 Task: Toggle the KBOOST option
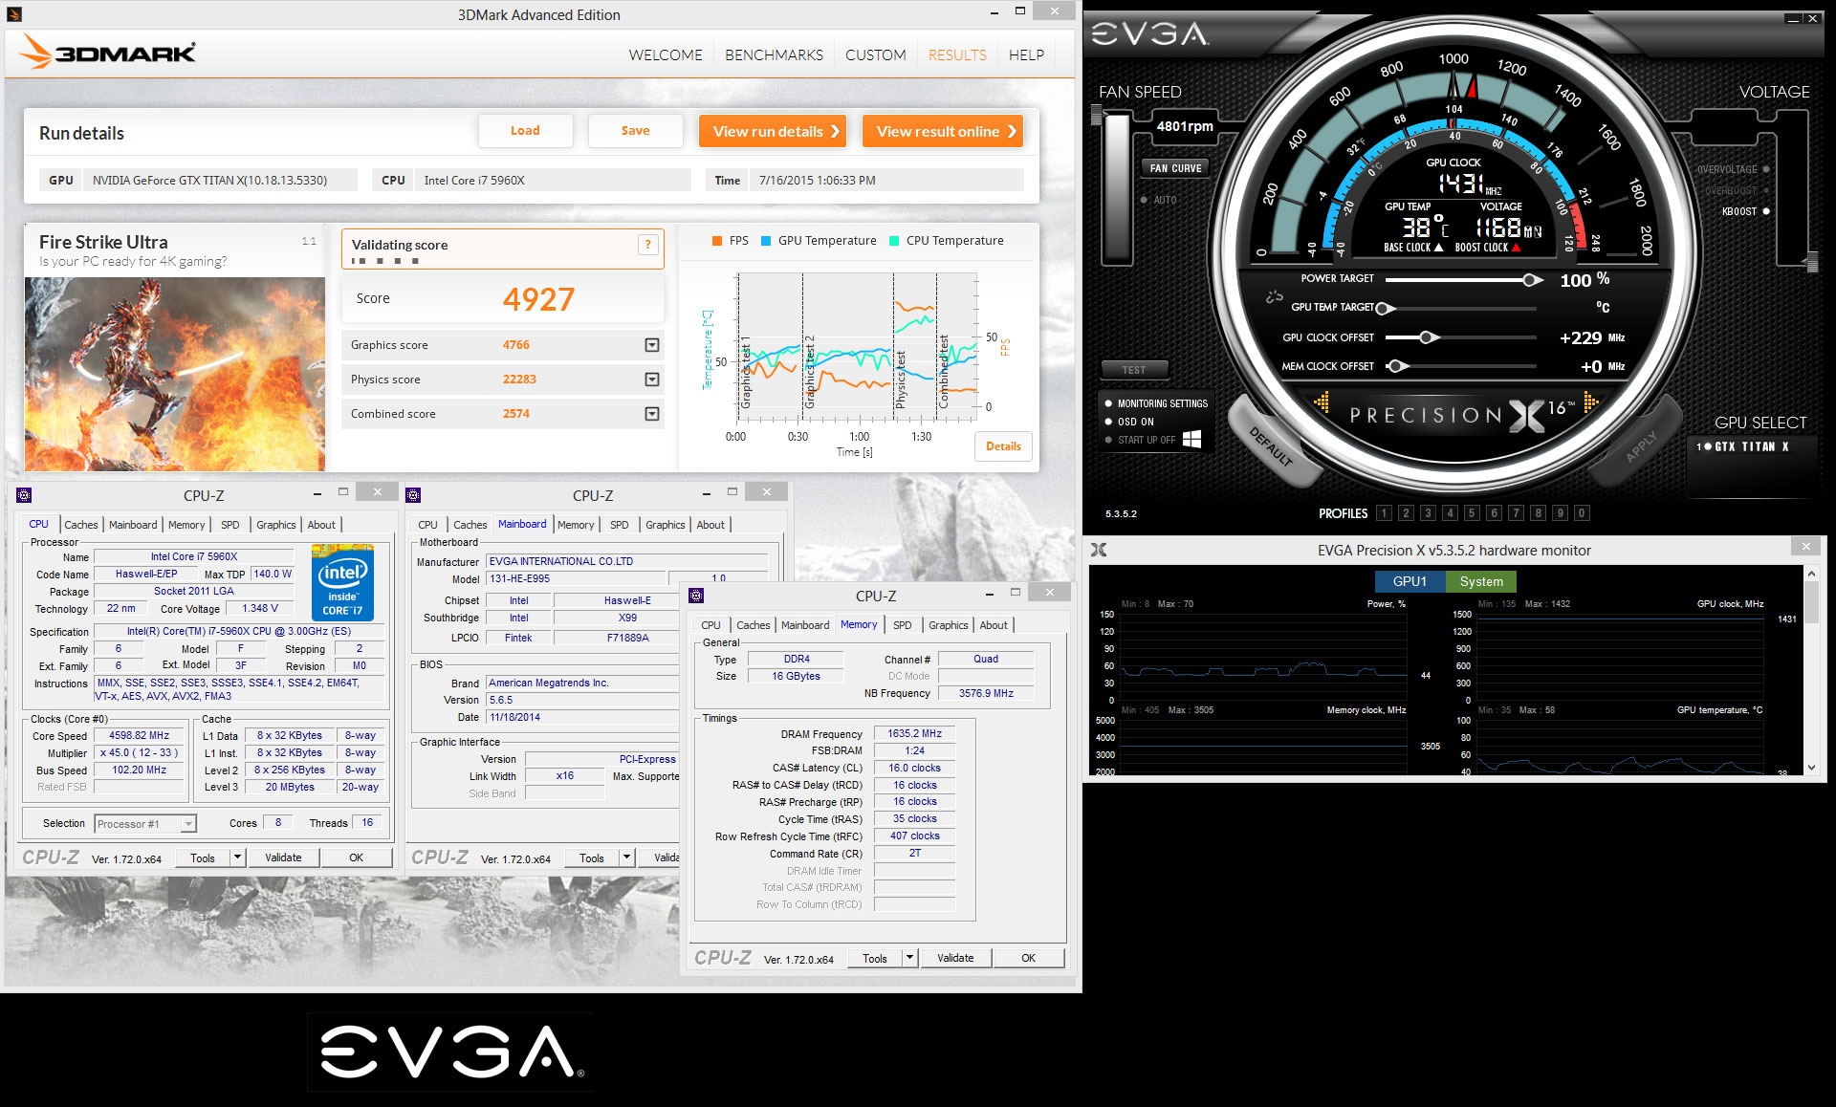pos(1765,211)
